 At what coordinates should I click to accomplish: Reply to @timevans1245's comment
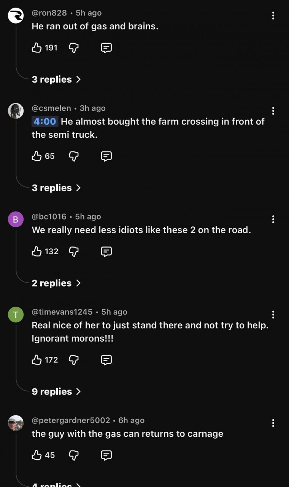106,360
